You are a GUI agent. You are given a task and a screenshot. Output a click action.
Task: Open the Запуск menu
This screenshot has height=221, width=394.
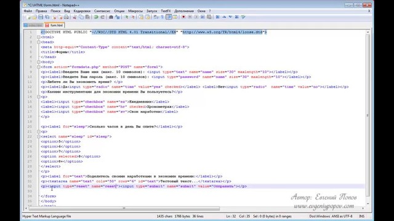pos(152,11)
